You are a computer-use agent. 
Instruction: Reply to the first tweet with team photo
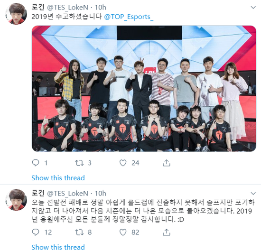pyautogui.click(x=36, y=163)
